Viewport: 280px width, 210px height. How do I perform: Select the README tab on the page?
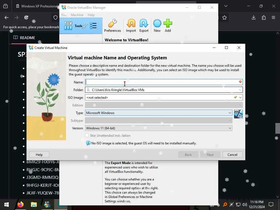pyautogui.click(x=24, y=38)
